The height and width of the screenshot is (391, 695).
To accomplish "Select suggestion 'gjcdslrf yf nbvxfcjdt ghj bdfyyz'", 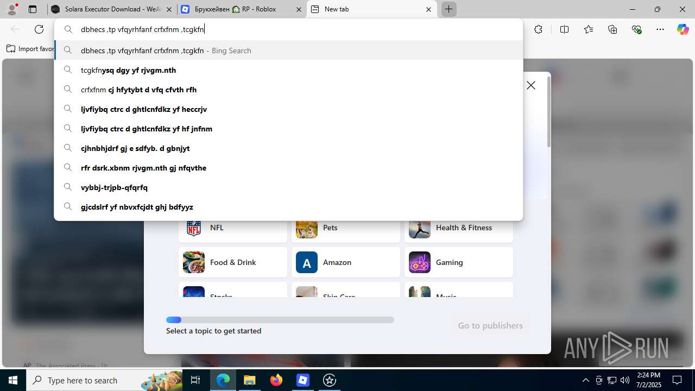I will [x=288, y=207].
